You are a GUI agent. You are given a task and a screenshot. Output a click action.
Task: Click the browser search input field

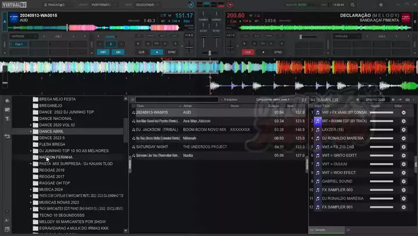pyautogui.click(x=177, y=100)
